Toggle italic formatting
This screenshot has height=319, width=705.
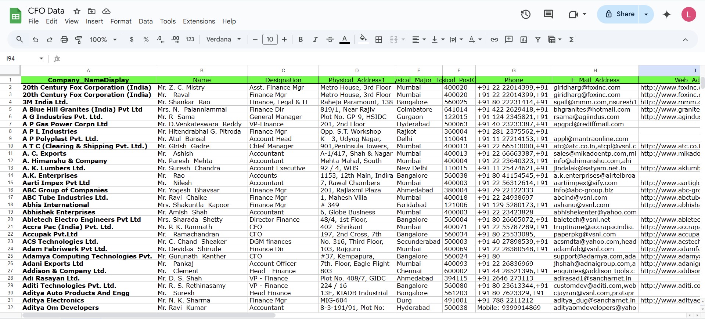(315, 39)
